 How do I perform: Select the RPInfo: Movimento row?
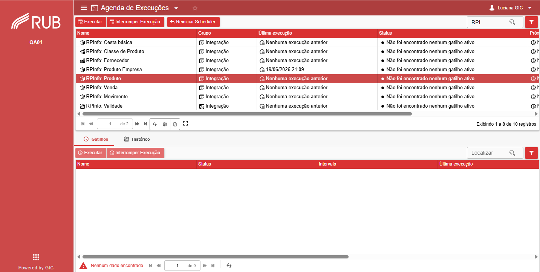click(x=307, y=97)
